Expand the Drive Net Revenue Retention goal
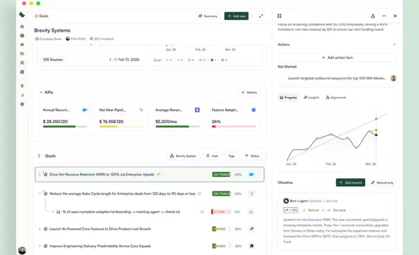The height and width of the screenshot is (255, 419). 40,174
